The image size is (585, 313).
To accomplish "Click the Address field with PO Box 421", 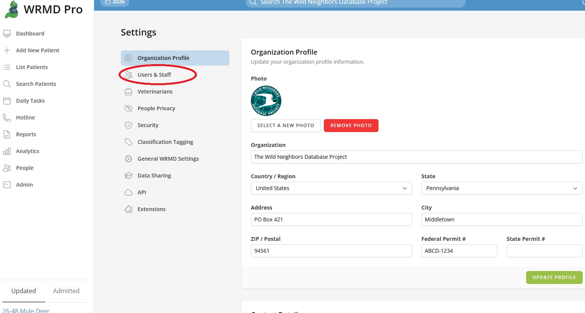I will pyautogui.click(x=331, y=219).
